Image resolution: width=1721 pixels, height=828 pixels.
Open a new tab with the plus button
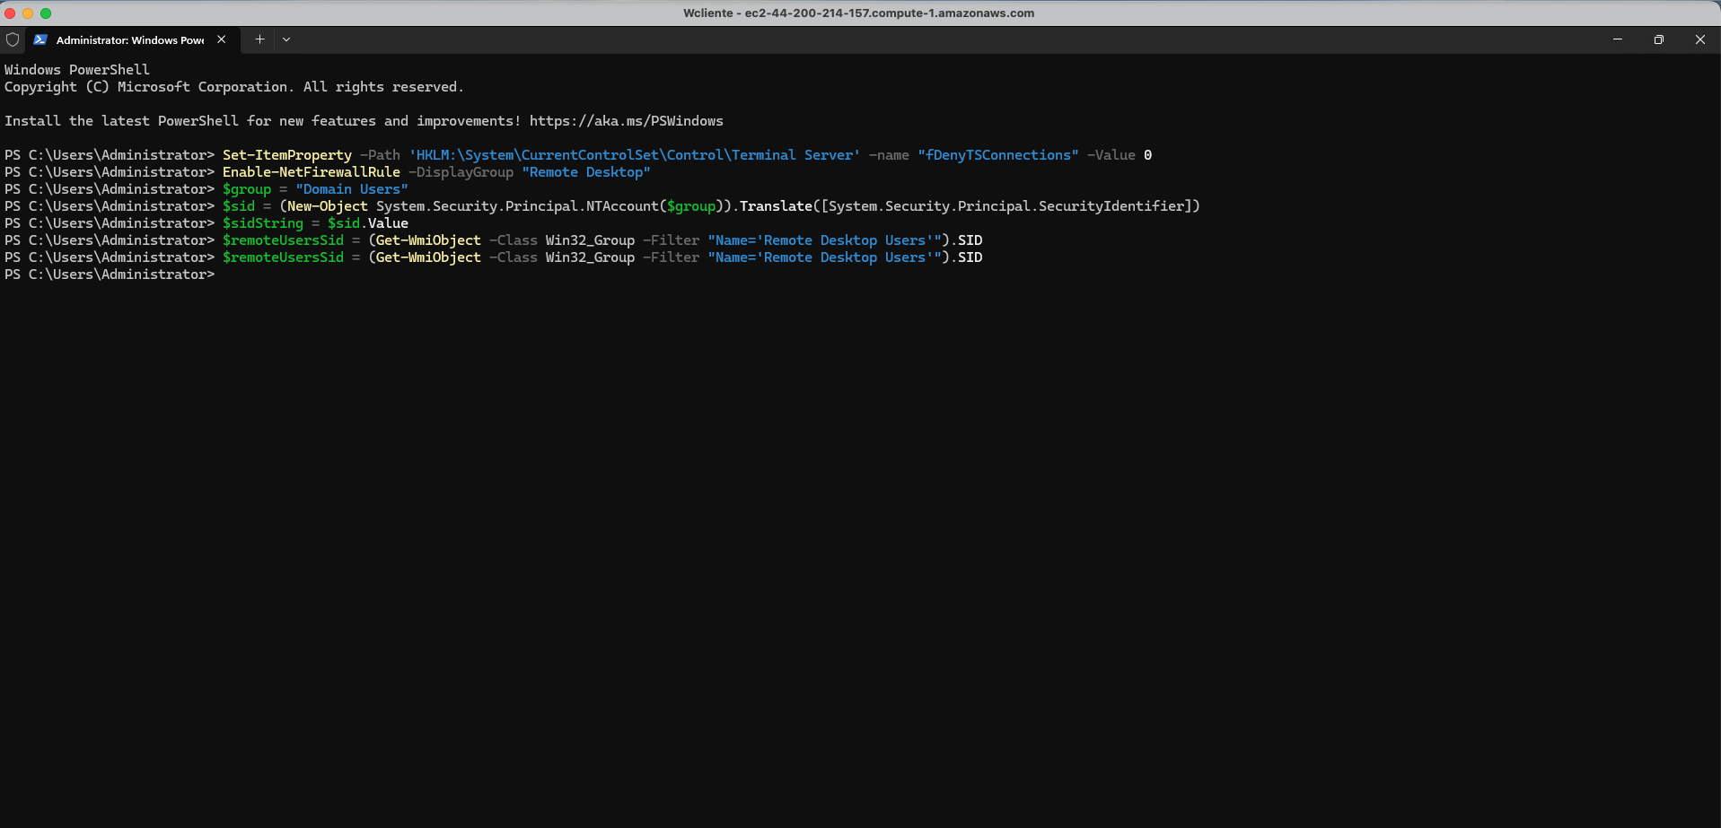tap(259, 39)
